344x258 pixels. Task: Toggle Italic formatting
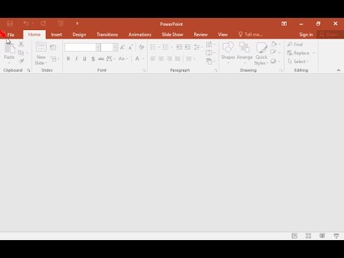pyautogui.click(x=77, y=59)
